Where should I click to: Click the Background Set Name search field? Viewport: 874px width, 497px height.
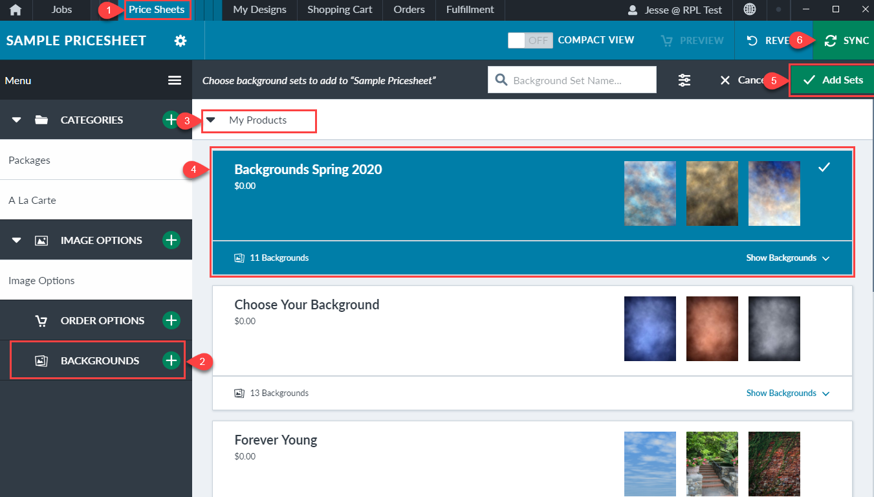[x=572, y=80]
